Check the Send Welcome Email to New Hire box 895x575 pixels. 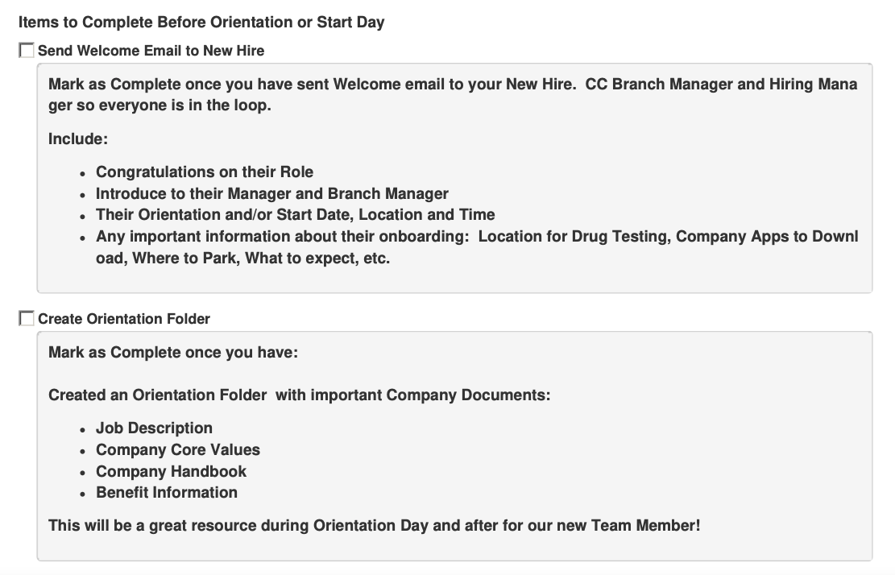pos(27,50)
